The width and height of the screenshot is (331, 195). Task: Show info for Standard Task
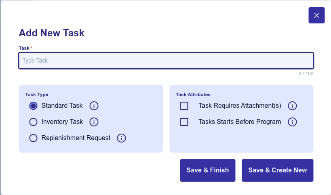coord(94,106)
